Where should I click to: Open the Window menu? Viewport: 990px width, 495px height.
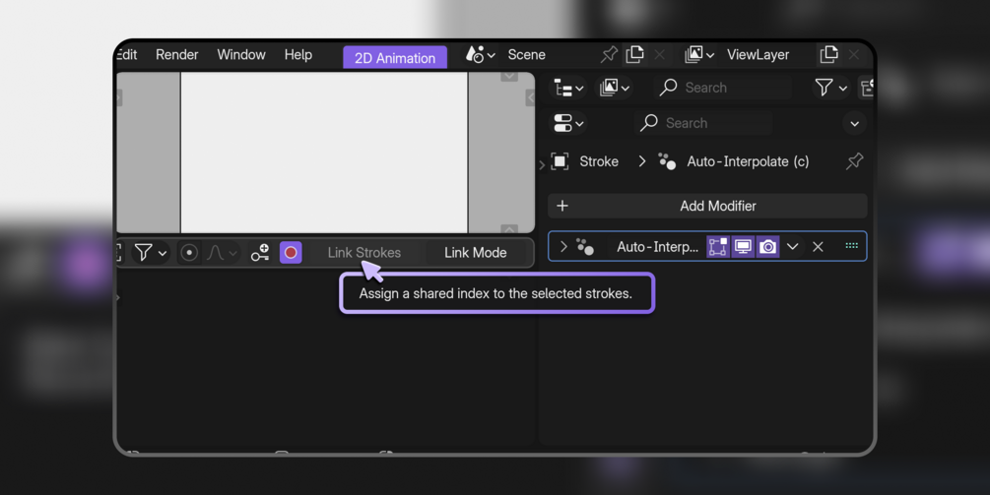[241, 55]
